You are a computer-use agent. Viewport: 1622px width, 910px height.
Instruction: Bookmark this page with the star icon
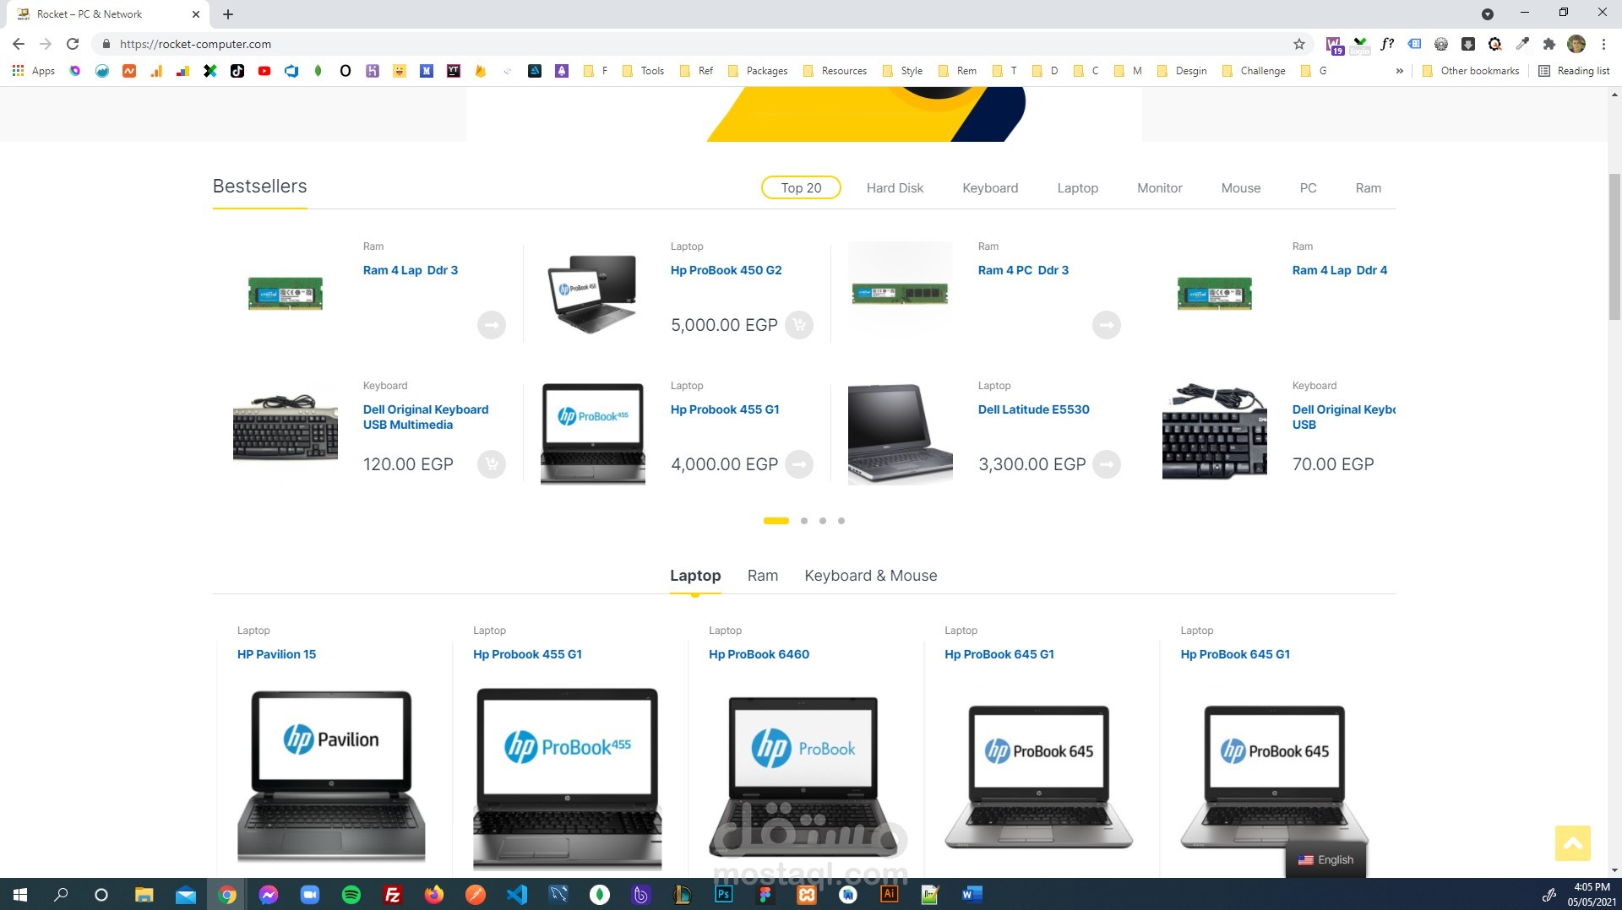1299,44
